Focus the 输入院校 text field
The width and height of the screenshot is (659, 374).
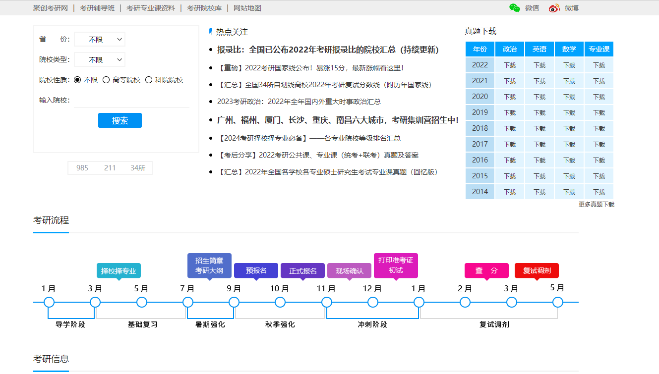[x=131, y=100]
